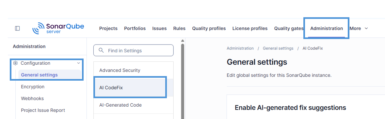Click the General settings breadcrumb link
The width and height of the screenshot is (385, 119).
[278, 48]
